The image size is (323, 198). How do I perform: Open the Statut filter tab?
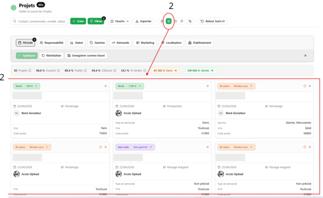77,43
